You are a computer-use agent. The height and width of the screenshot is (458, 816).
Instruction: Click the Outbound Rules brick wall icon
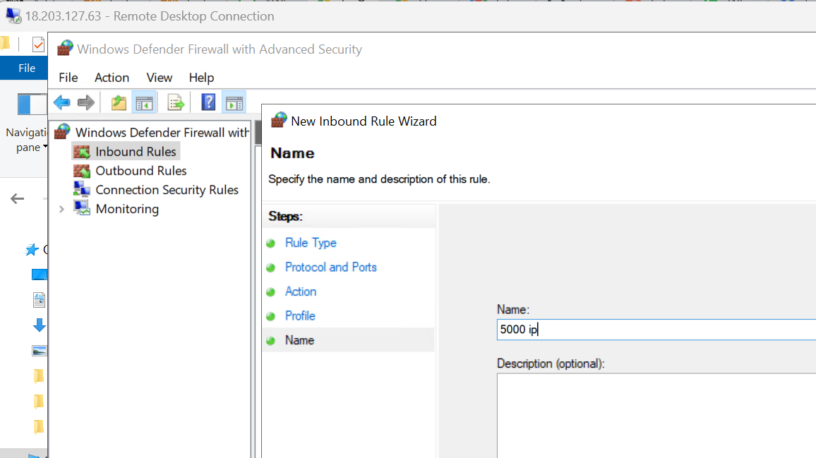[82, 171]
